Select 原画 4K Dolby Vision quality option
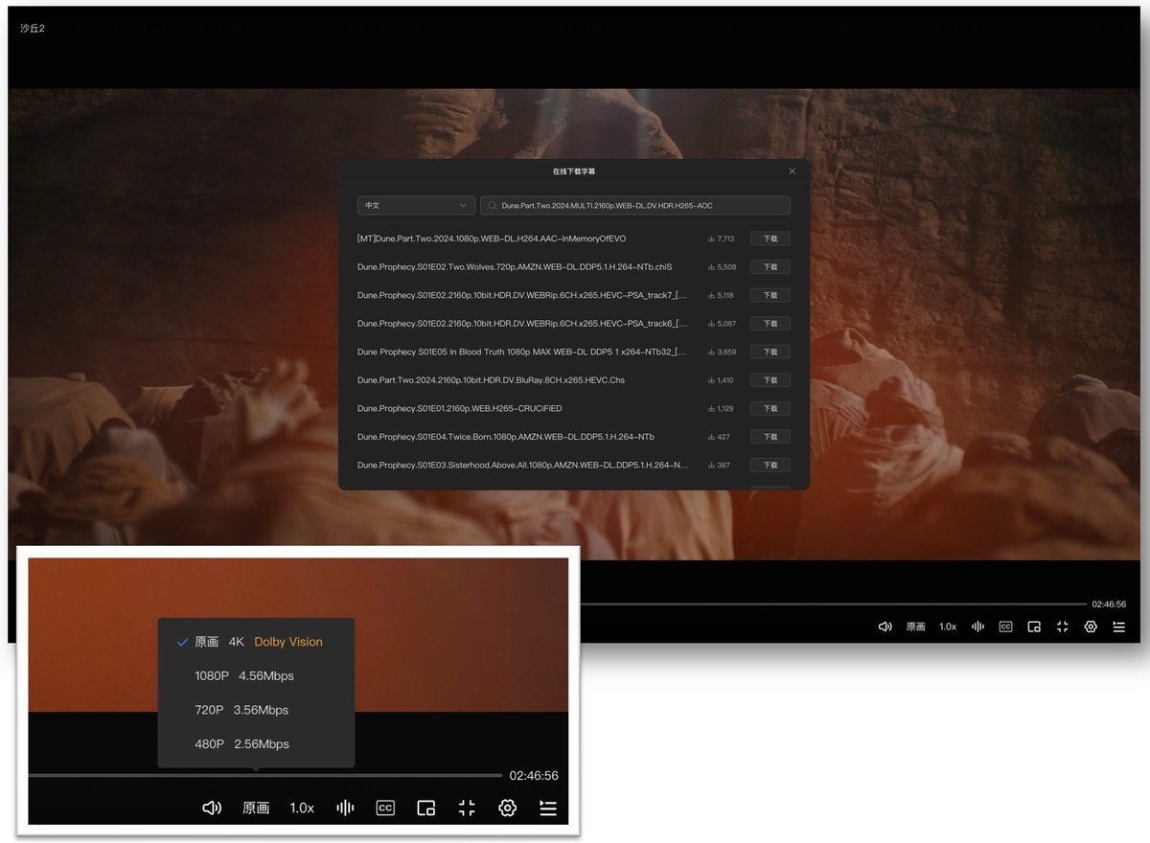This screenshot has width=1150, height=843. 257,642
